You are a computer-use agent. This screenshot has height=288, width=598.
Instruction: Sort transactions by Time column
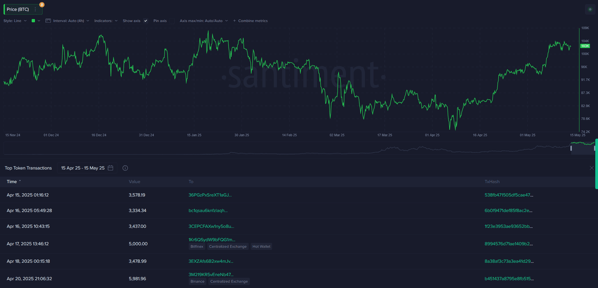(12, 182)
